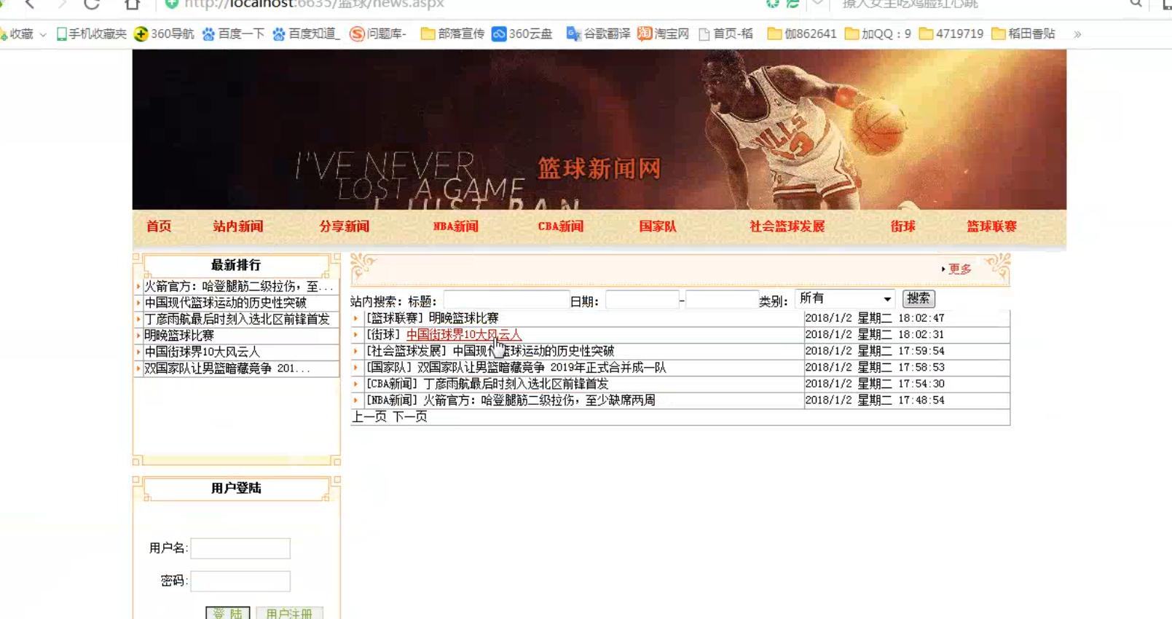1172x619 pixels.
Task: Open the 淘宝网 bookmark
Action: [663, 33]
